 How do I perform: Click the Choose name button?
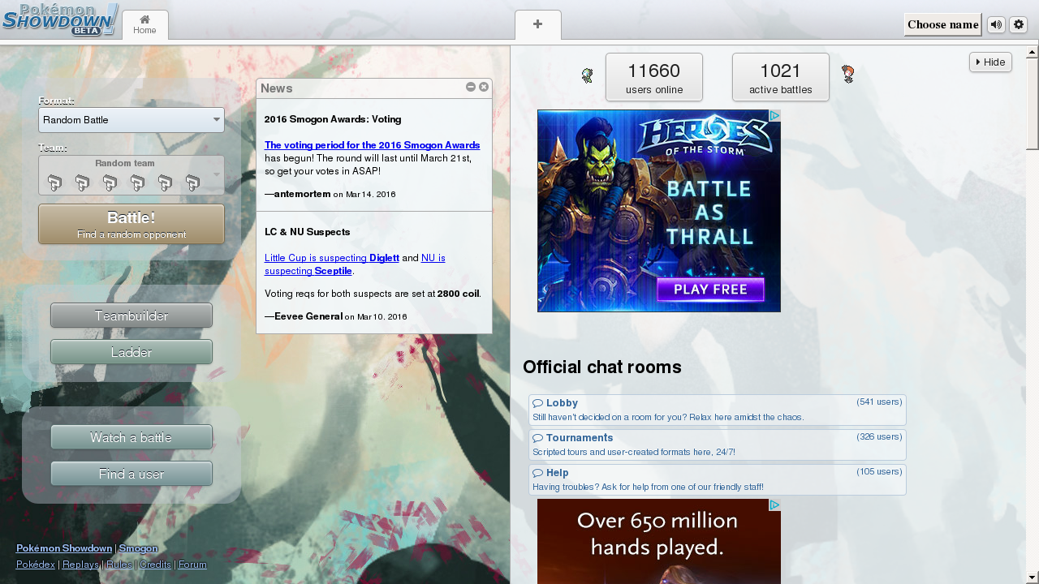(942, 24)
